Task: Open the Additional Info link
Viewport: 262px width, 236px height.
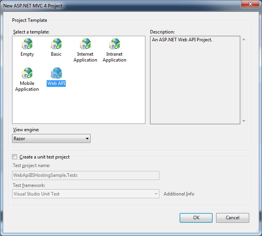Action: 179,194
